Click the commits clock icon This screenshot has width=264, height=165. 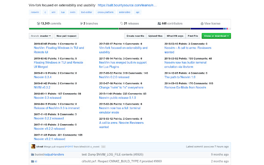38,24
